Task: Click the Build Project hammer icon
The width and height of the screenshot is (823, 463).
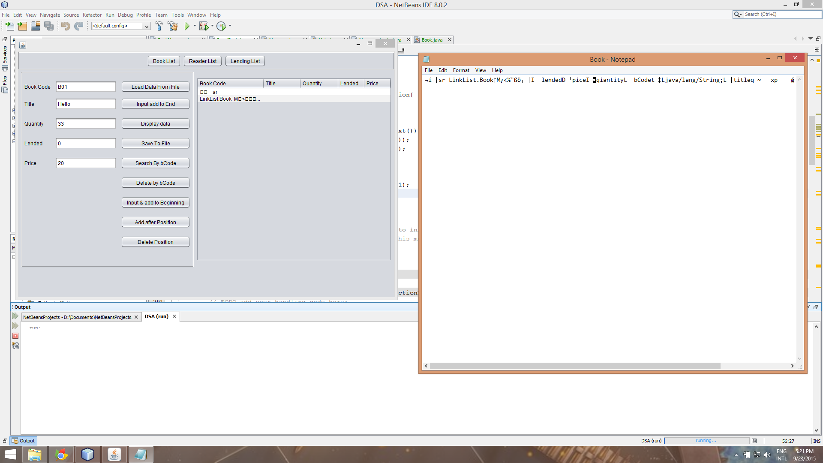Action: pyautogui.click(x=159, y=26)
